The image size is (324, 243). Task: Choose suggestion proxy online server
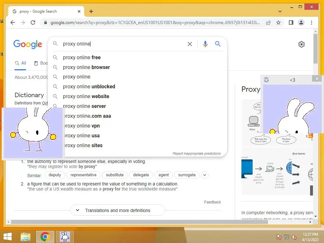[137, 106]
